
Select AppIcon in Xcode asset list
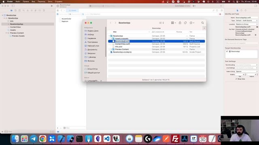(65, 21)
